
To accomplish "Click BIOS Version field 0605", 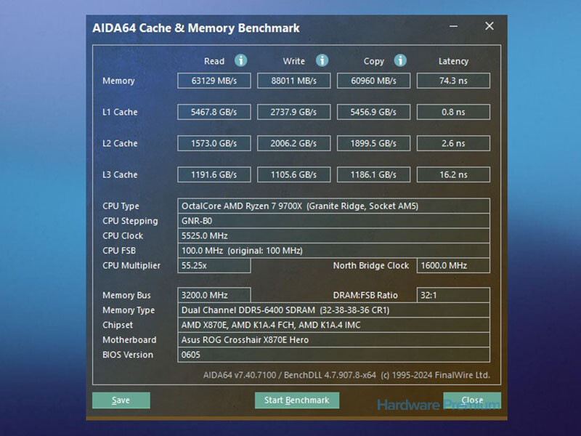I will (x=334, y=355).
